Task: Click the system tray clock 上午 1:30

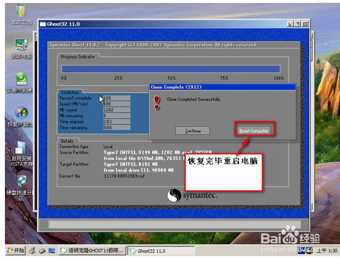Action: (327, 251)
